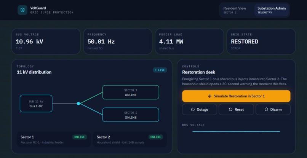Click the VoltGuard title text
This screenshot has width=307, height=158.
(x=38, y=8)
